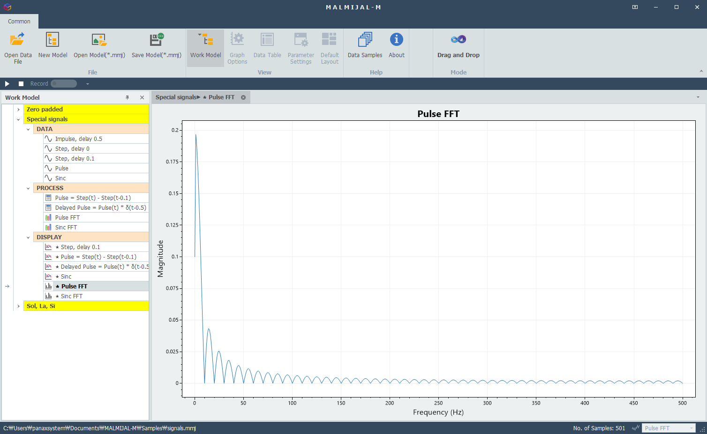The height and width of the screenshot is (434, 707).
Task: Click the Frequency (Hz) axis label
Action: (438, 412)
